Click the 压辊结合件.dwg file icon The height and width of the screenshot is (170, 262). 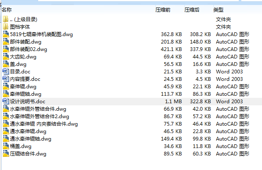pyautogui.click(x=6, y=154)
